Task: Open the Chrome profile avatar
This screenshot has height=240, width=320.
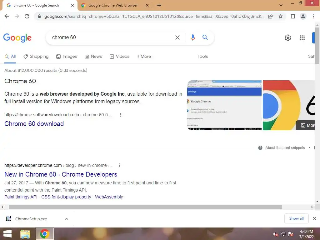Action: (303, 16)
